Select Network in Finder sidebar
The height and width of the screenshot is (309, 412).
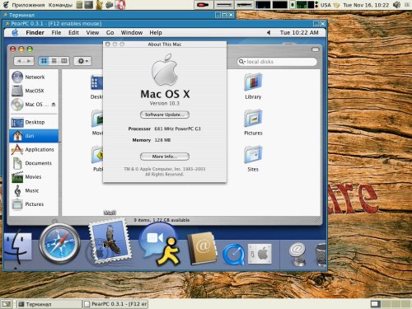coord(35,77)
